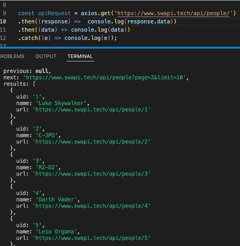
Task: Place cursor on apiRequest variable name
Action: point(54,13)
